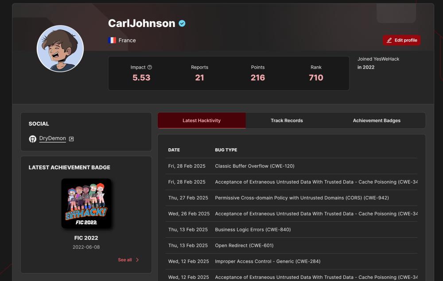Screen dimensions: 443x281
Task: Click the SOCIAL section heading
Action: pos(39,123)
